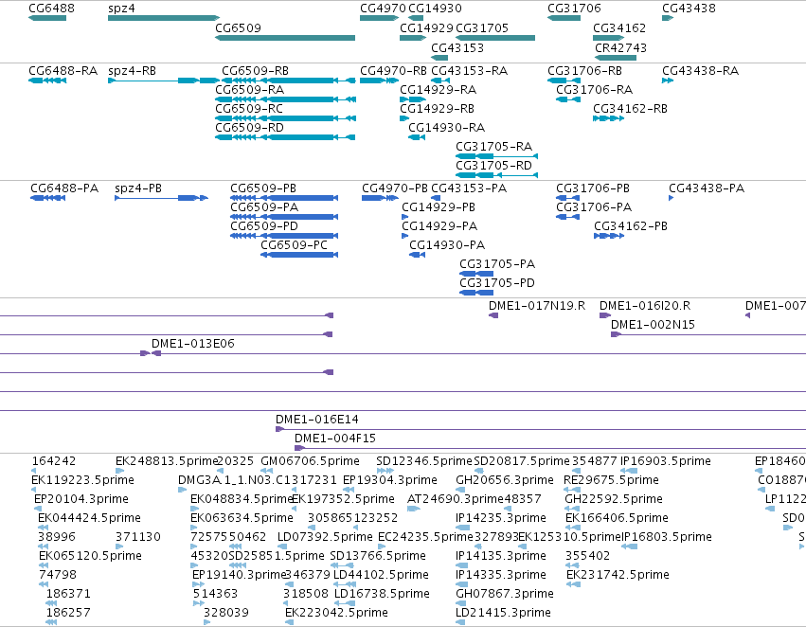The height and width of the screenshot is (627, 806).
Task: Select the GH20656.3prime EST label
Action: point(505,480)
